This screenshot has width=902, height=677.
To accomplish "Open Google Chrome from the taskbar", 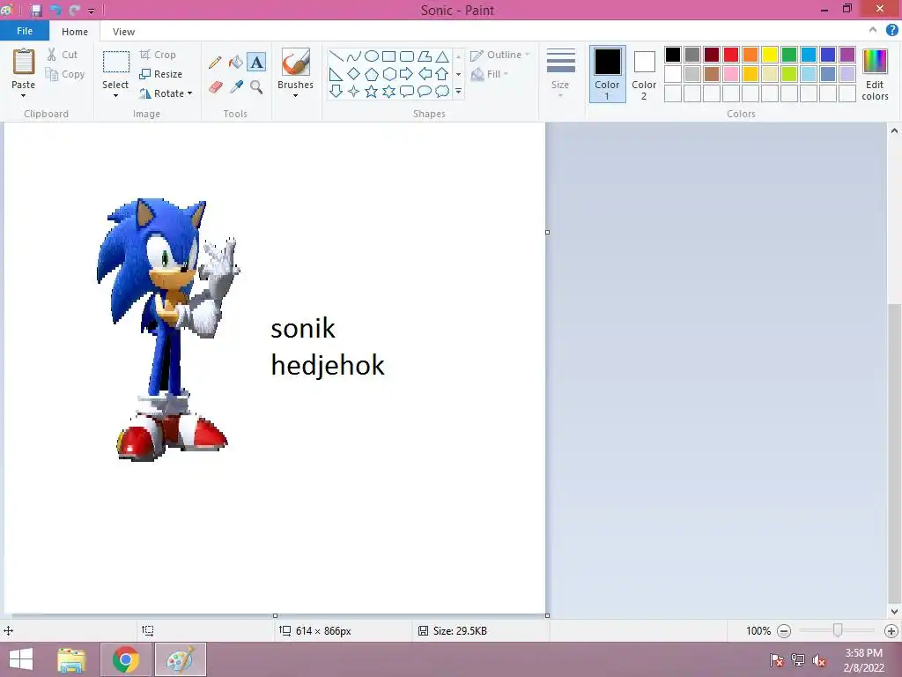I will pyautogui.click(x=126, y=659).
